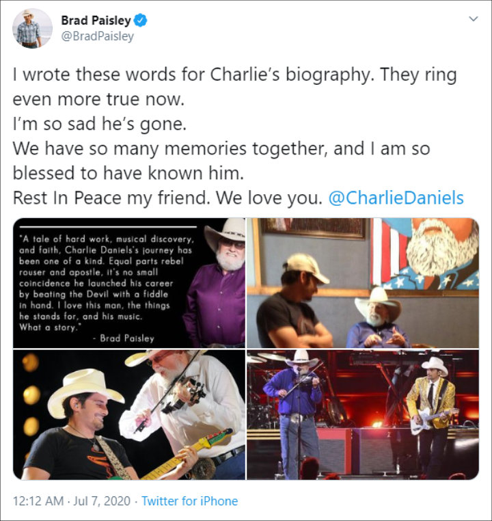Click the blue verified badge
Viewport: 492px width, 521px height.
point(140,21)
